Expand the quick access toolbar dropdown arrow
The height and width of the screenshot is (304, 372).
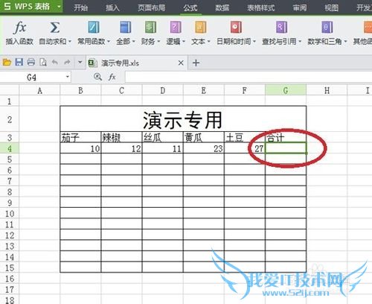[x=80, y=62]
